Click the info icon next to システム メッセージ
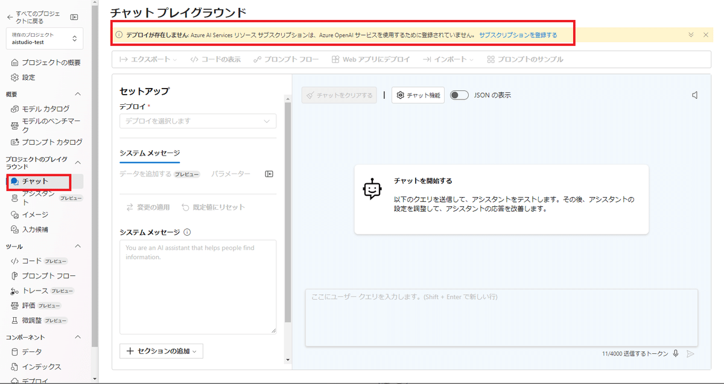Screen dimensions: 724x384 point(187,232)
